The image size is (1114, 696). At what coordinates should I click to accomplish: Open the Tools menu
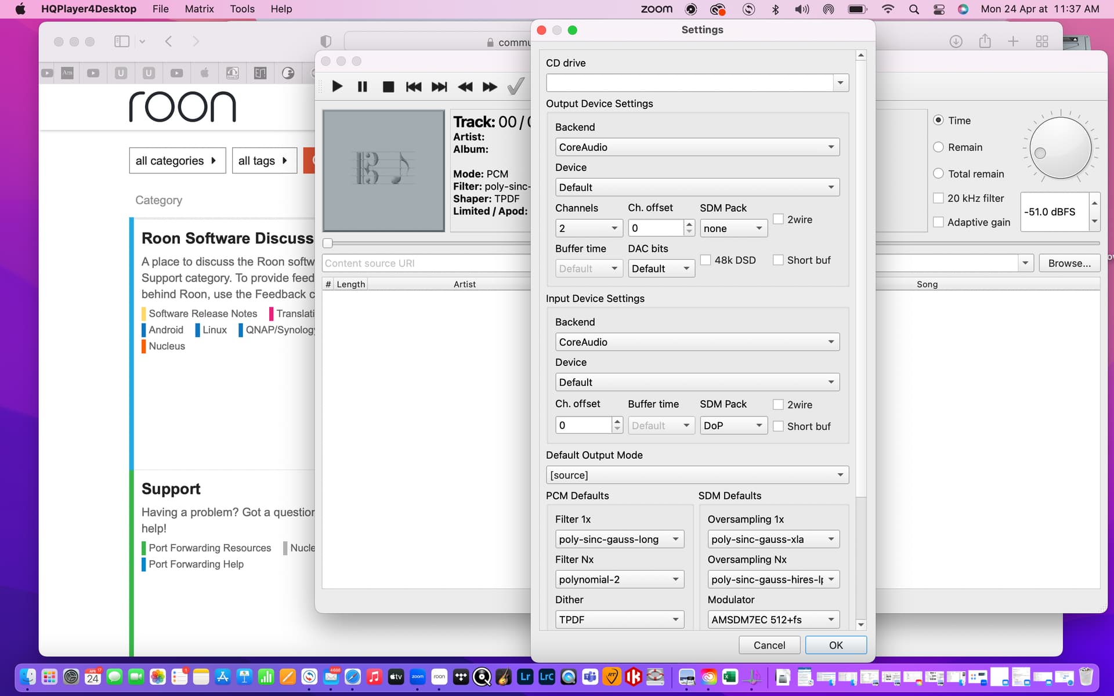(242, 9)
